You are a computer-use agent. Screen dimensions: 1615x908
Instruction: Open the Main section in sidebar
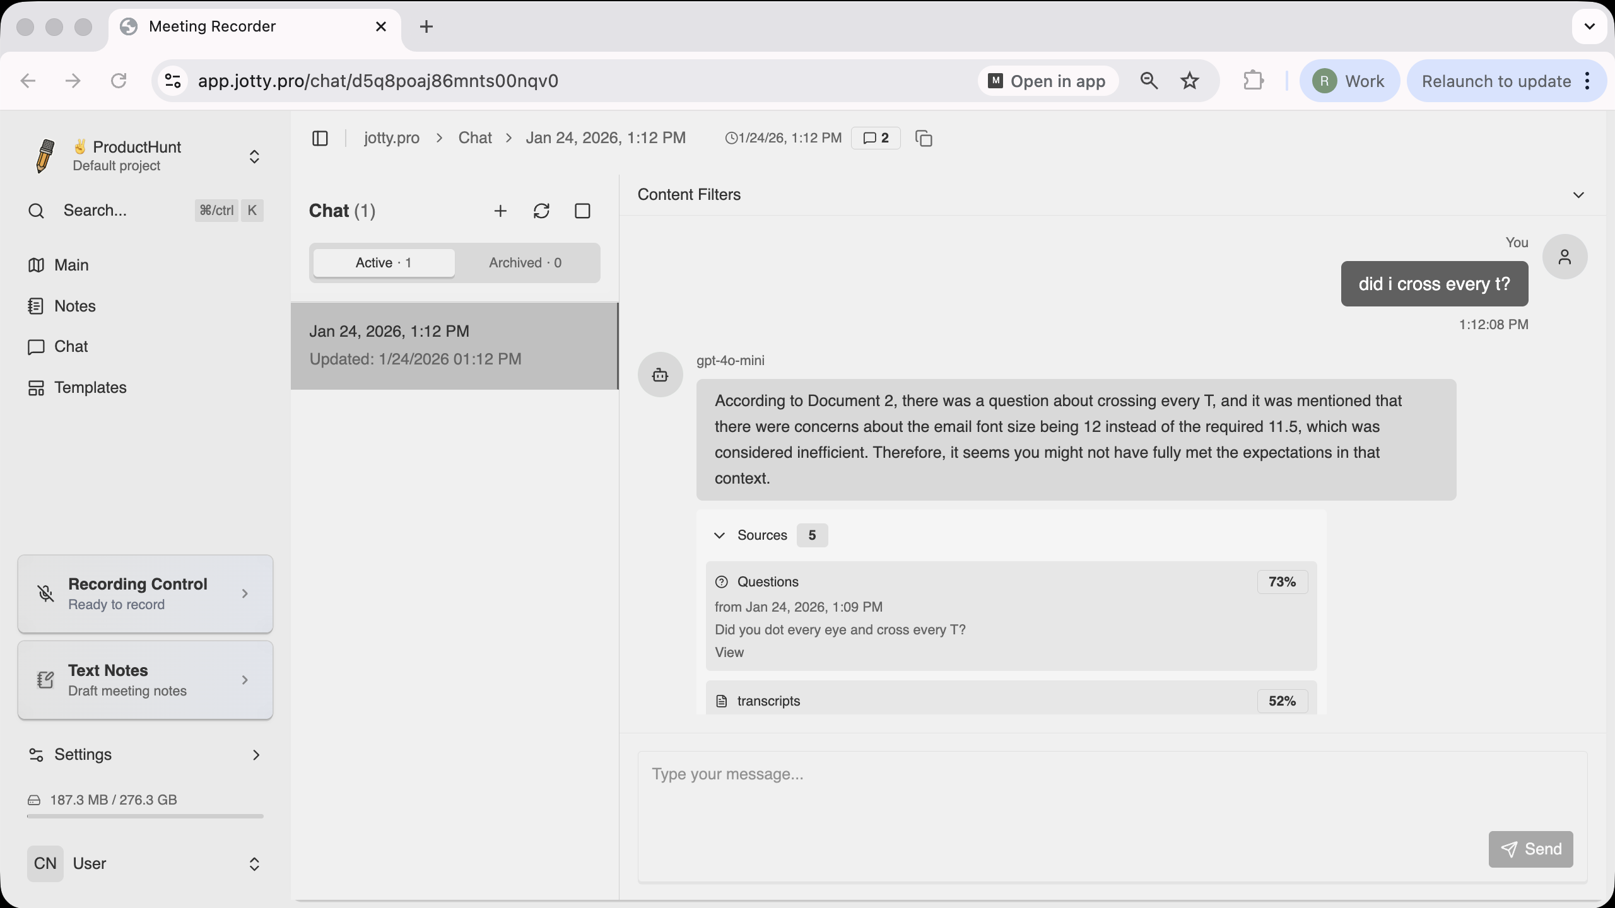click(x=71, y=265)
